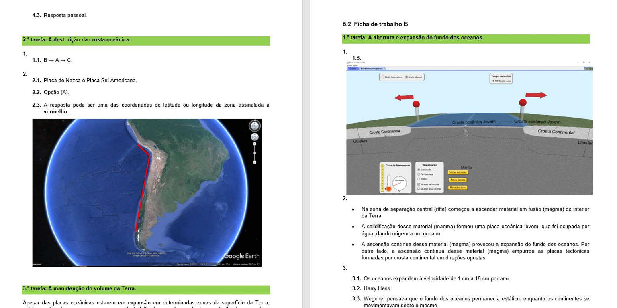This screenshot has width=617, height=308.
Task: Switch to the Movimento das placas tab
Action: pyautogui.click(x=372, y=69)
